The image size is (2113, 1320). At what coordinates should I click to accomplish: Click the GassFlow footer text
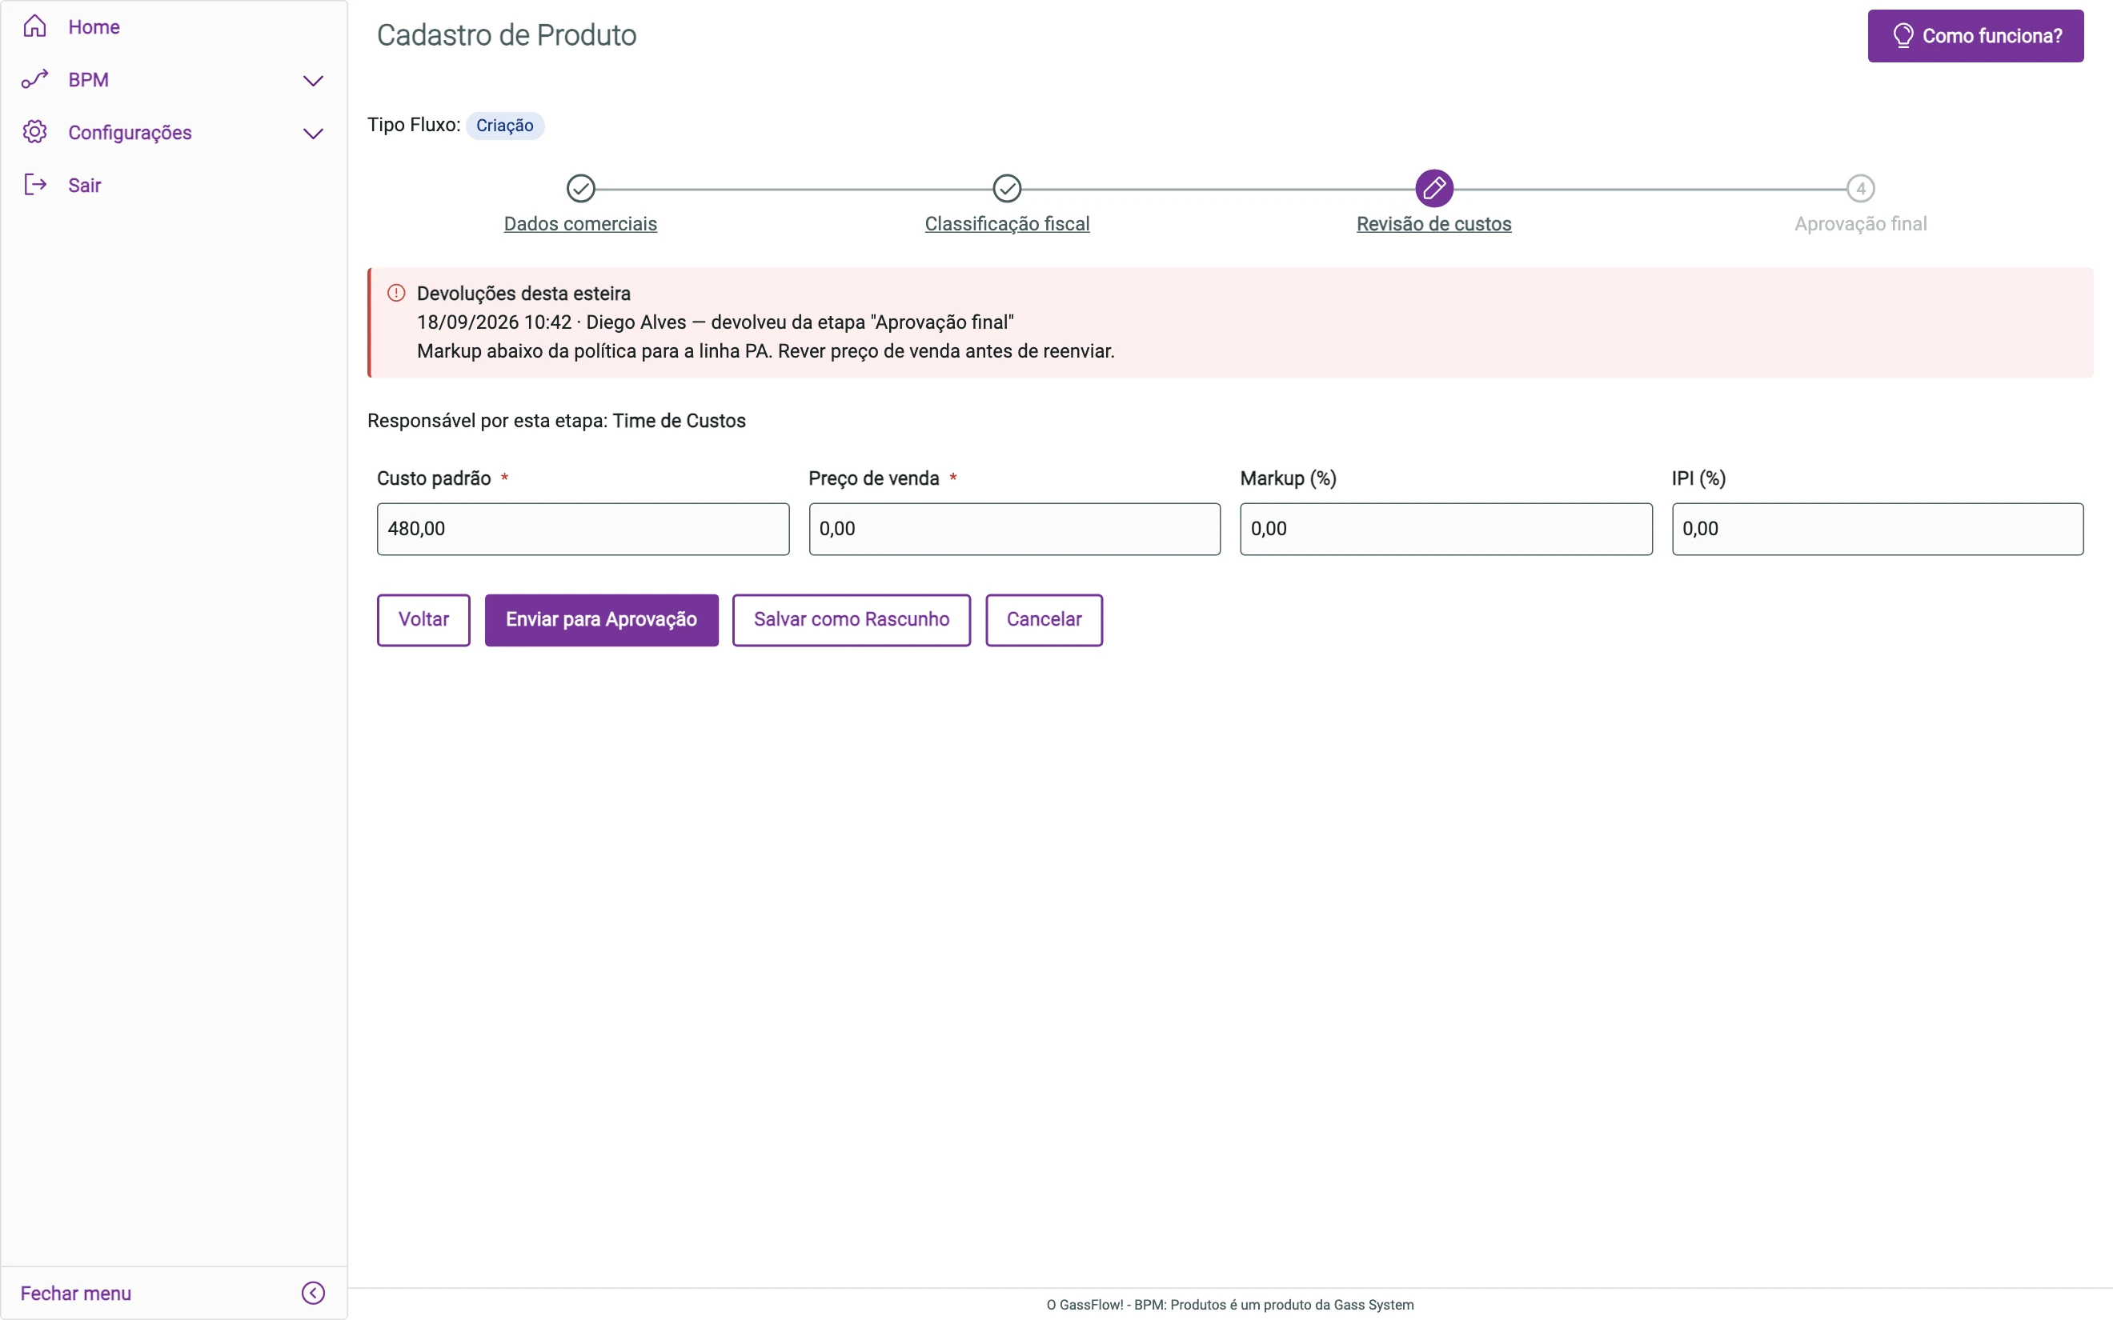(x=1230, y=1304)
